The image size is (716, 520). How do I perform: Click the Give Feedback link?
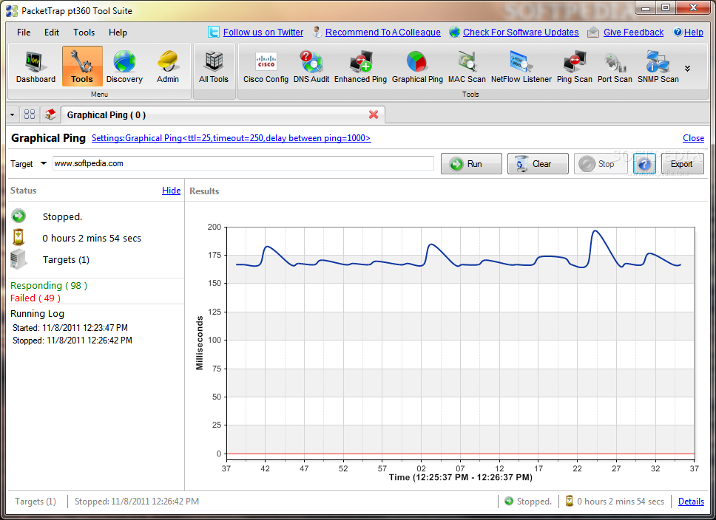tap(633, 32)
